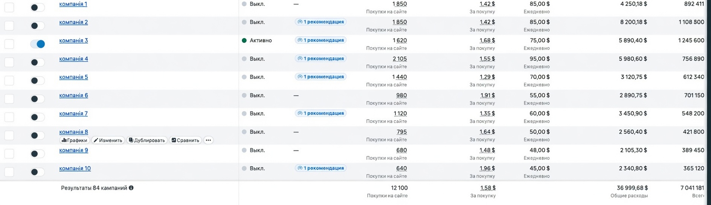Open the компанія 5 campaign link

[73, 77]
